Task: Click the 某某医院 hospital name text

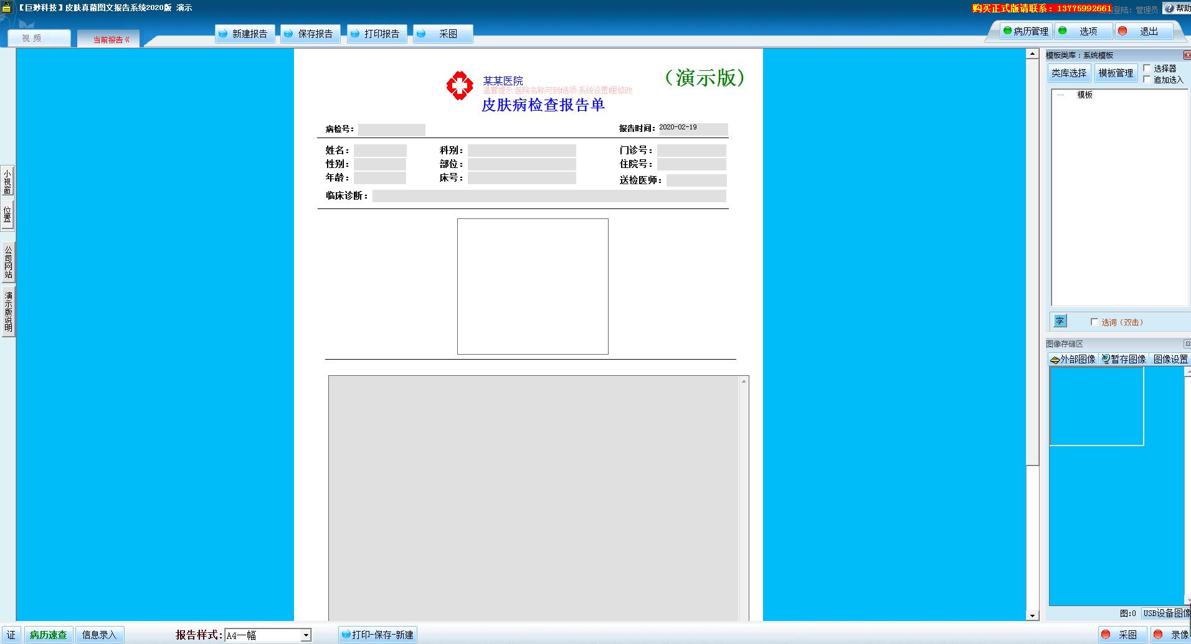Action: 503,80
